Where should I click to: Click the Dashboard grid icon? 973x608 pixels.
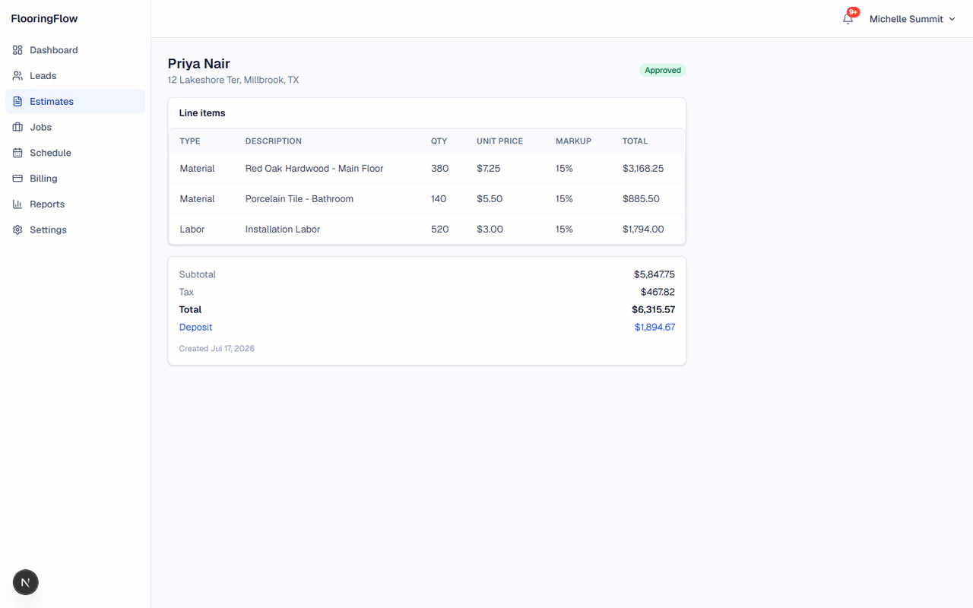coord(17,50)
